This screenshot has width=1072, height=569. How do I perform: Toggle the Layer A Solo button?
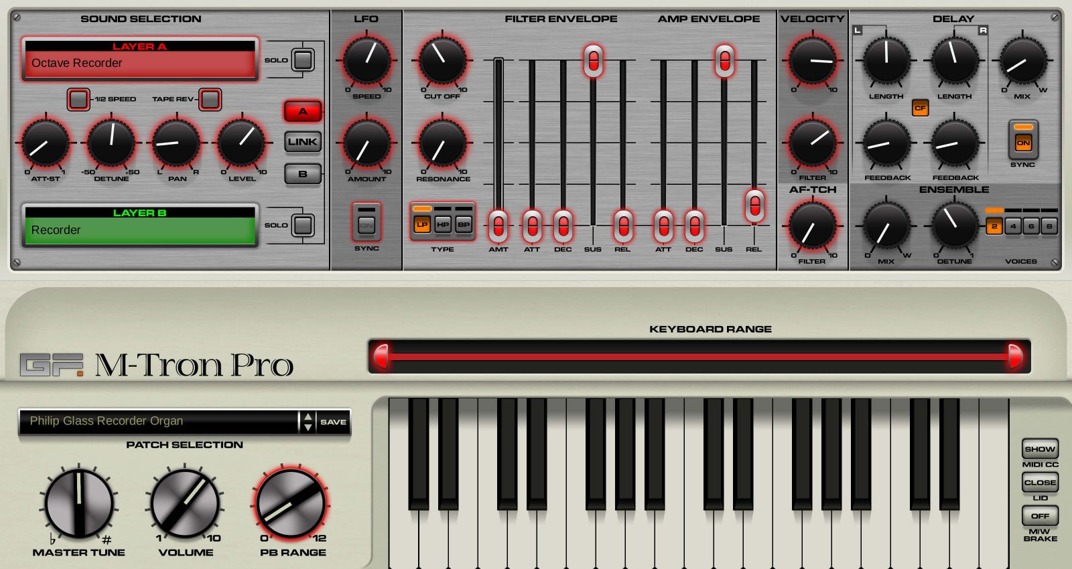pyautogui.click(x=303, y=60)
